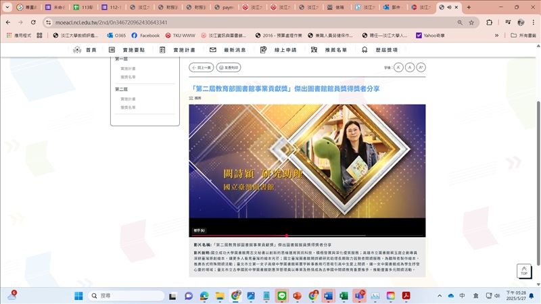Click the video thumbnail to play
The width and height of the screenshot is (541, 304).
point(307,166)
